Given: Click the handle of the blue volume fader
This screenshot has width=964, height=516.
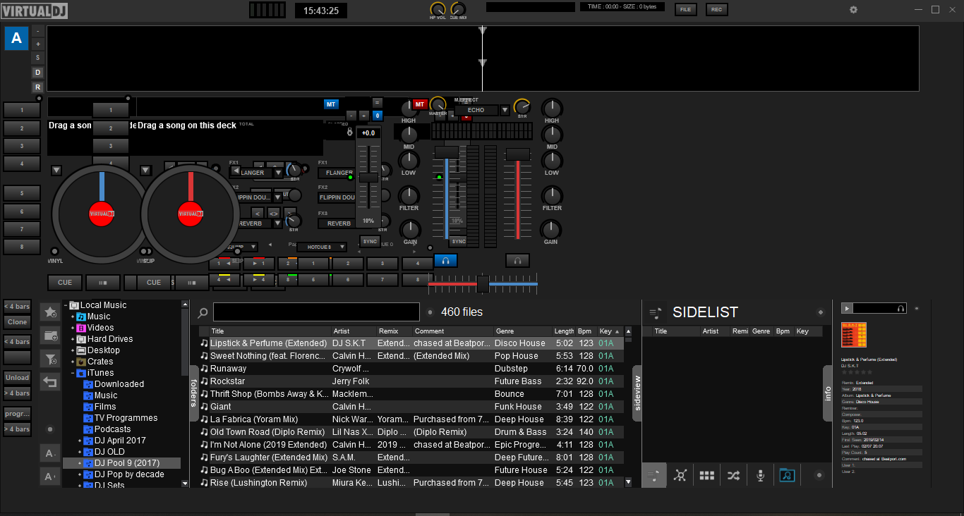Looking at the screenshot, I should pos(446,152).
